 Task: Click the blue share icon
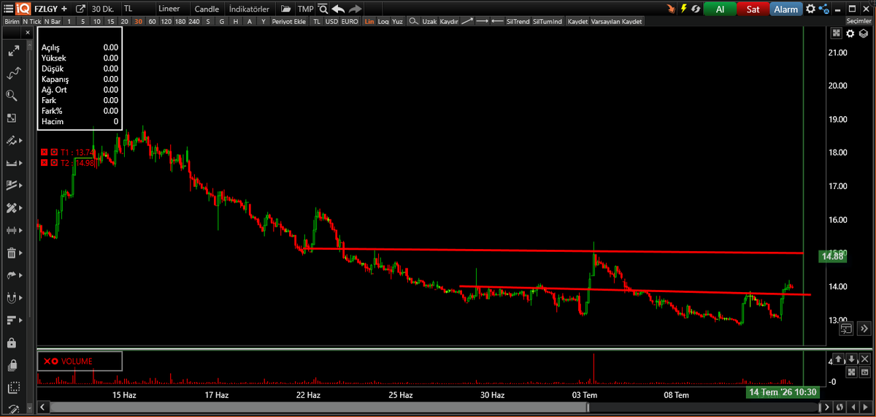click(x=824, y=9)
